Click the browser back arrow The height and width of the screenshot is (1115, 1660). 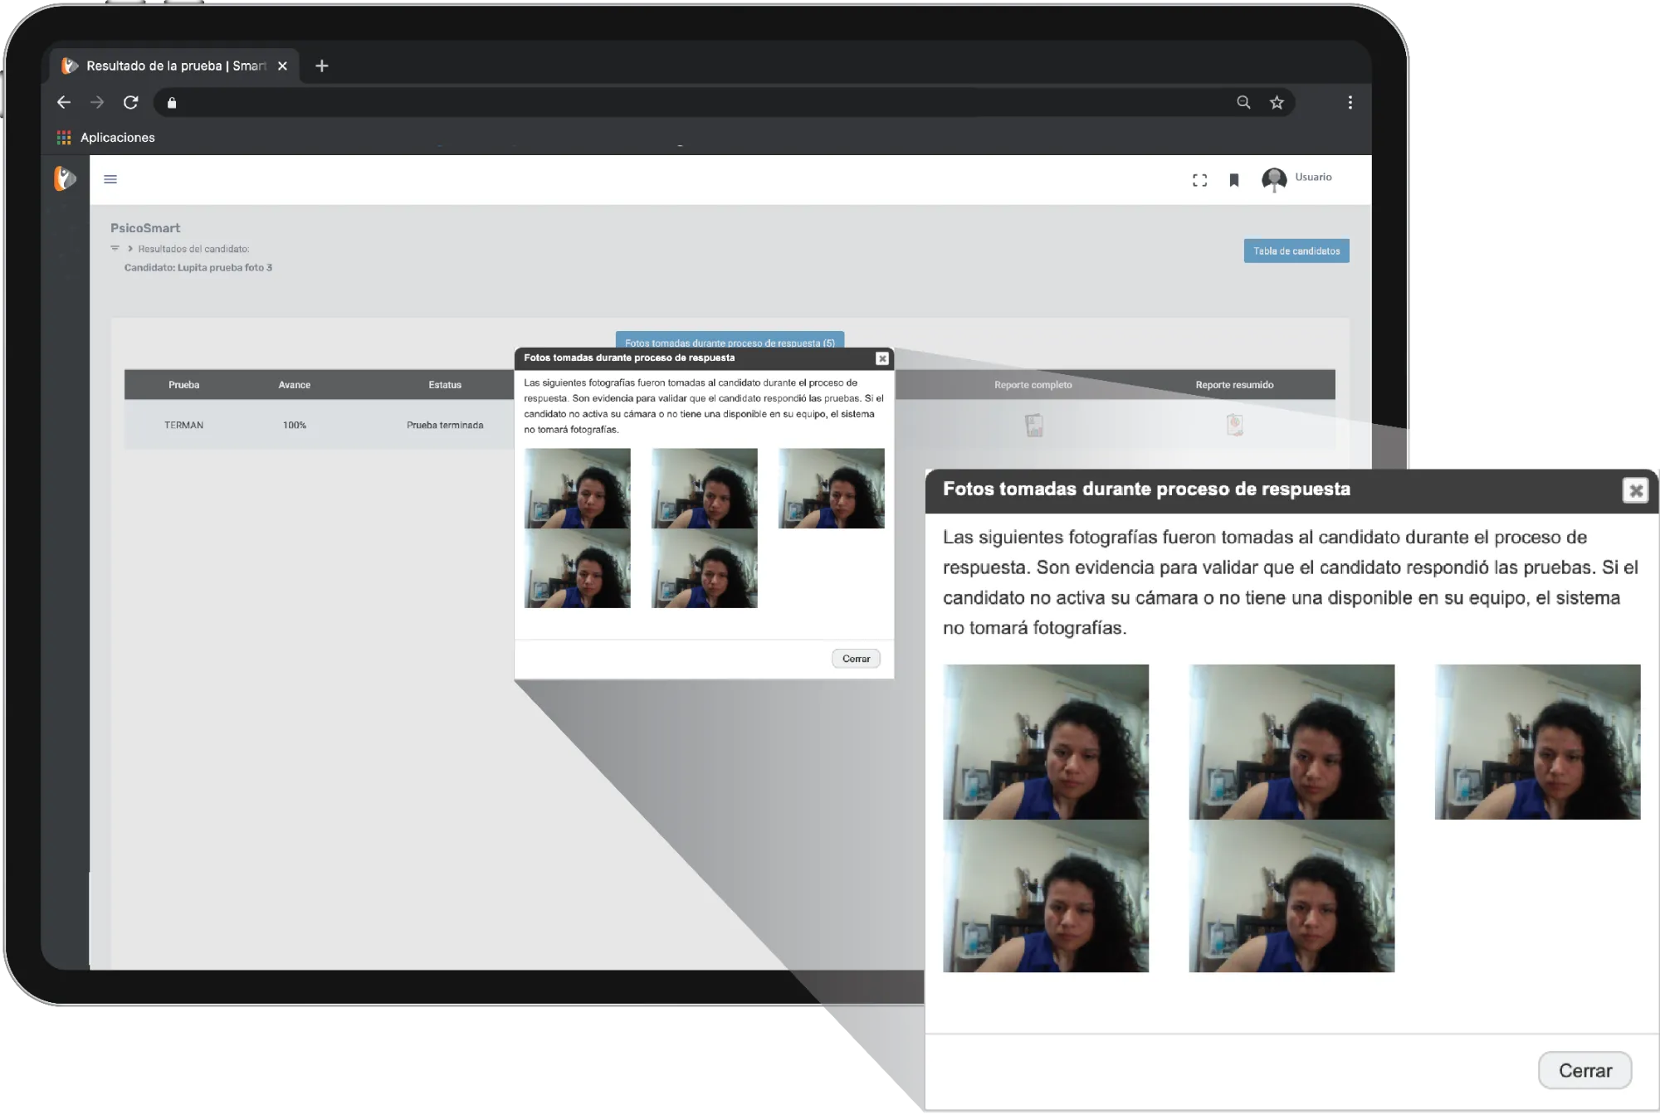point(64,102)
